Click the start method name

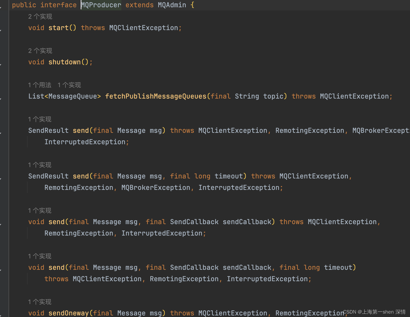[x=58, y=28]
